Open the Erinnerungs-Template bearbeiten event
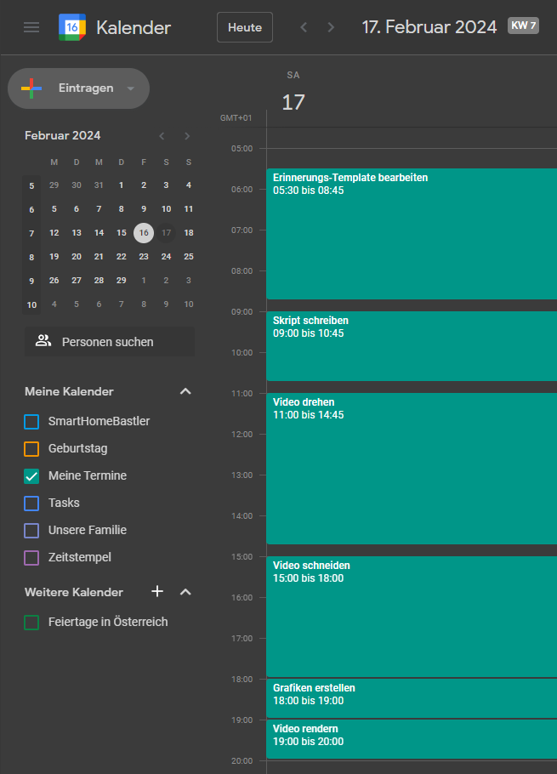 coord(412,234)
